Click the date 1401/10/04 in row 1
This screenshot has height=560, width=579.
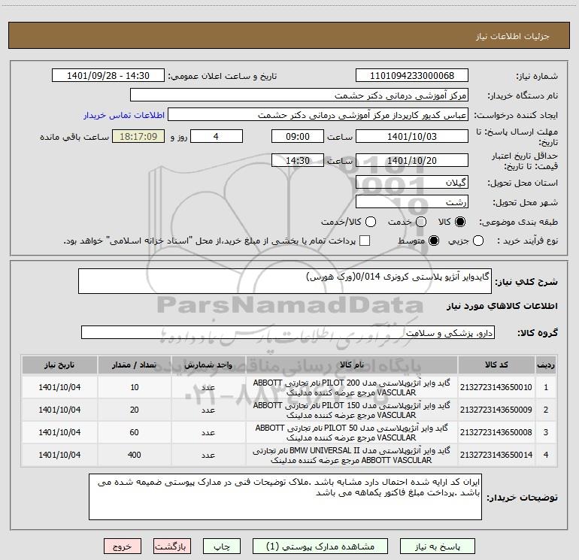[59, 387]
